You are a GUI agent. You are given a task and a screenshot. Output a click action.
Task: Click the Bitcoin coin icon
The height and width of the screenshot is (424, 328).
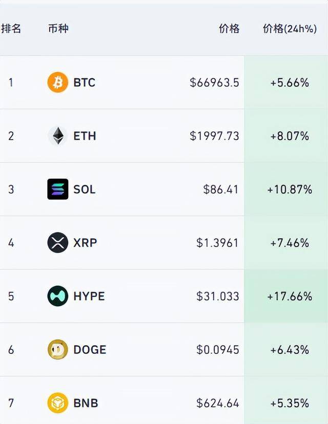pos(58,82)
